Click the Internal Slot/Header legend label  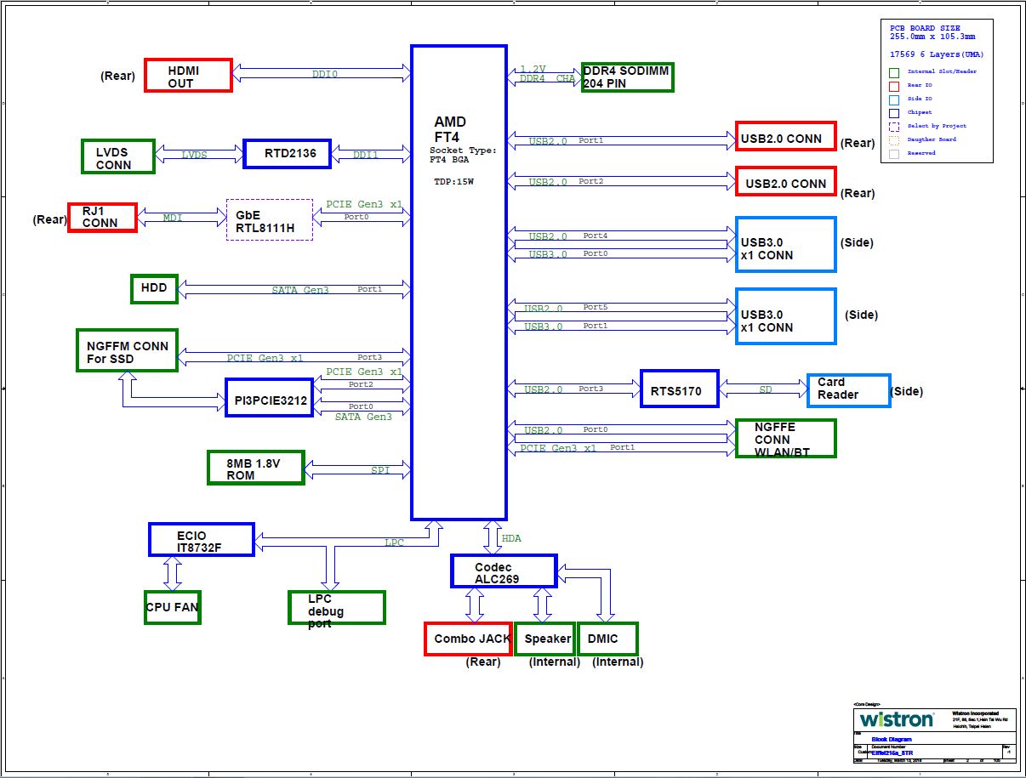tap(942, 71)
